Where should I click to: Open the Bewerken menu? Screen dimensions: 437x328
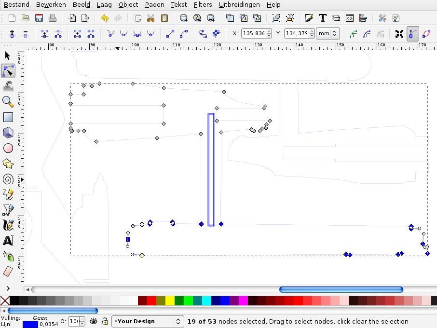pos(51,5)
